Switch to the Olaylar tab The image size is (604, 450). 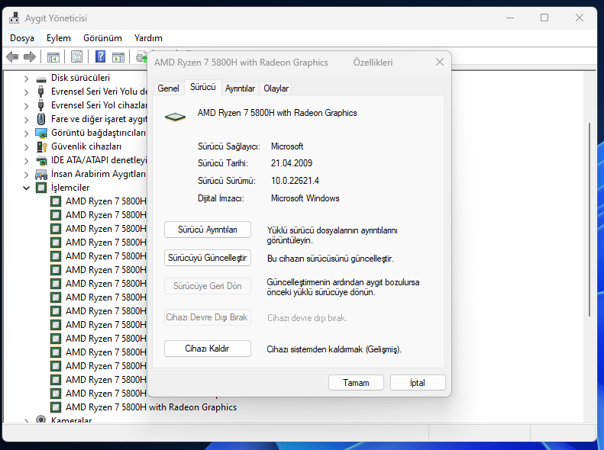tap(276, 88)
